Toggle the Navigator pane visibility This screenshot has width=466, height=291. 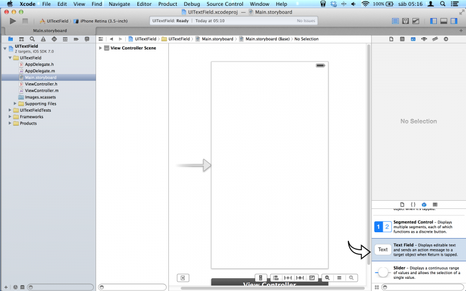coord(433,21)
